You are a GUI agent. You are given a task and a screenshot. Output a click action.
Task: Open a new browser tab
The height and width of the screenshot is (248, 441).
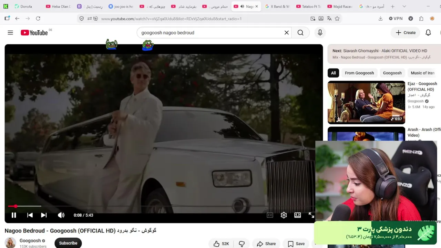(392, 7)
